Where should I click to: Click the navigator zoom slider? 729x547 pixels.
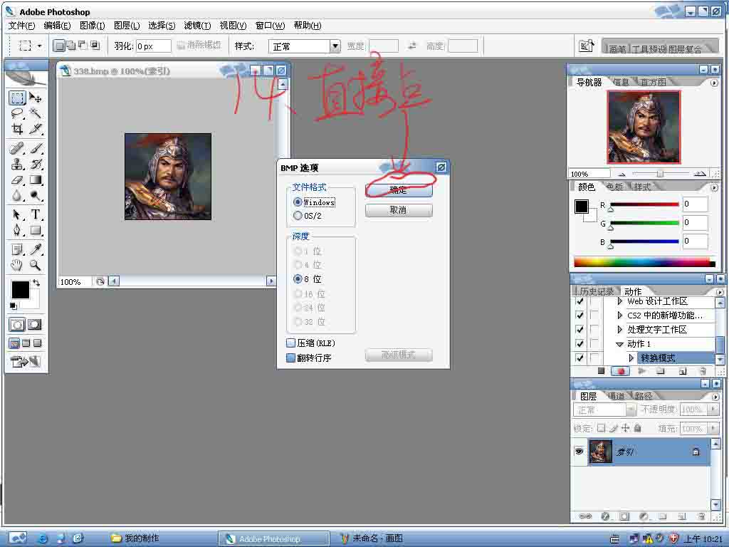point(660,174)
